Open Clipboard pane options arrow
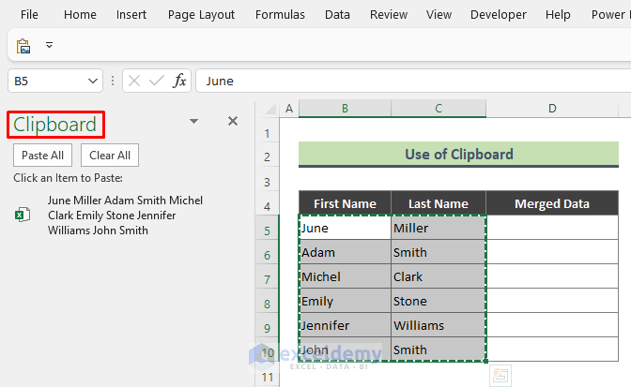Image resolution: width=631 pixels, height=387 pixels. pos(193,121)
